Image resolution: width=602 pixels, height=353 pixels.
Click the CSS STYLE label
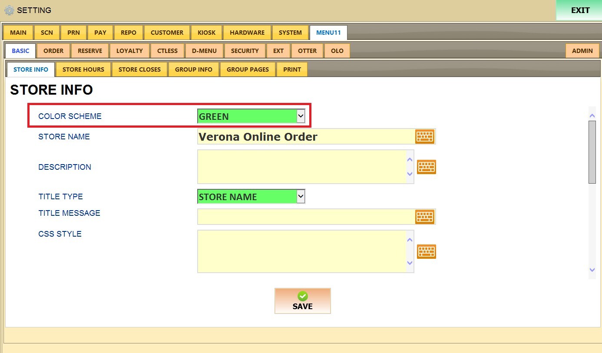click(x=60, y=234)
